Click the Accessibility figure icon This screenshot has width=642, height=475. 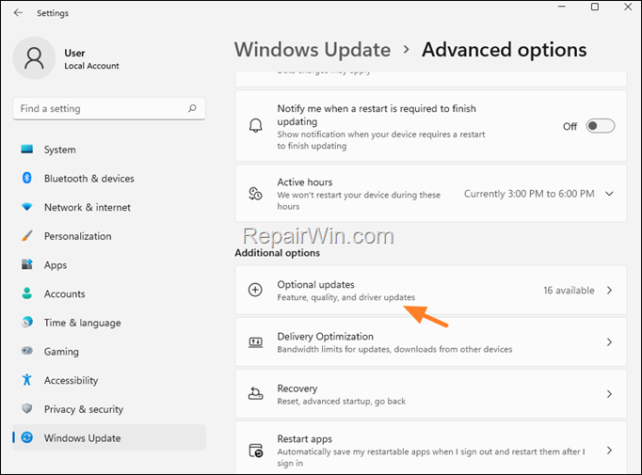click(x=27, y=380)
